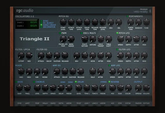Click the delay STEREO mode label

click(x=103, y=82)
